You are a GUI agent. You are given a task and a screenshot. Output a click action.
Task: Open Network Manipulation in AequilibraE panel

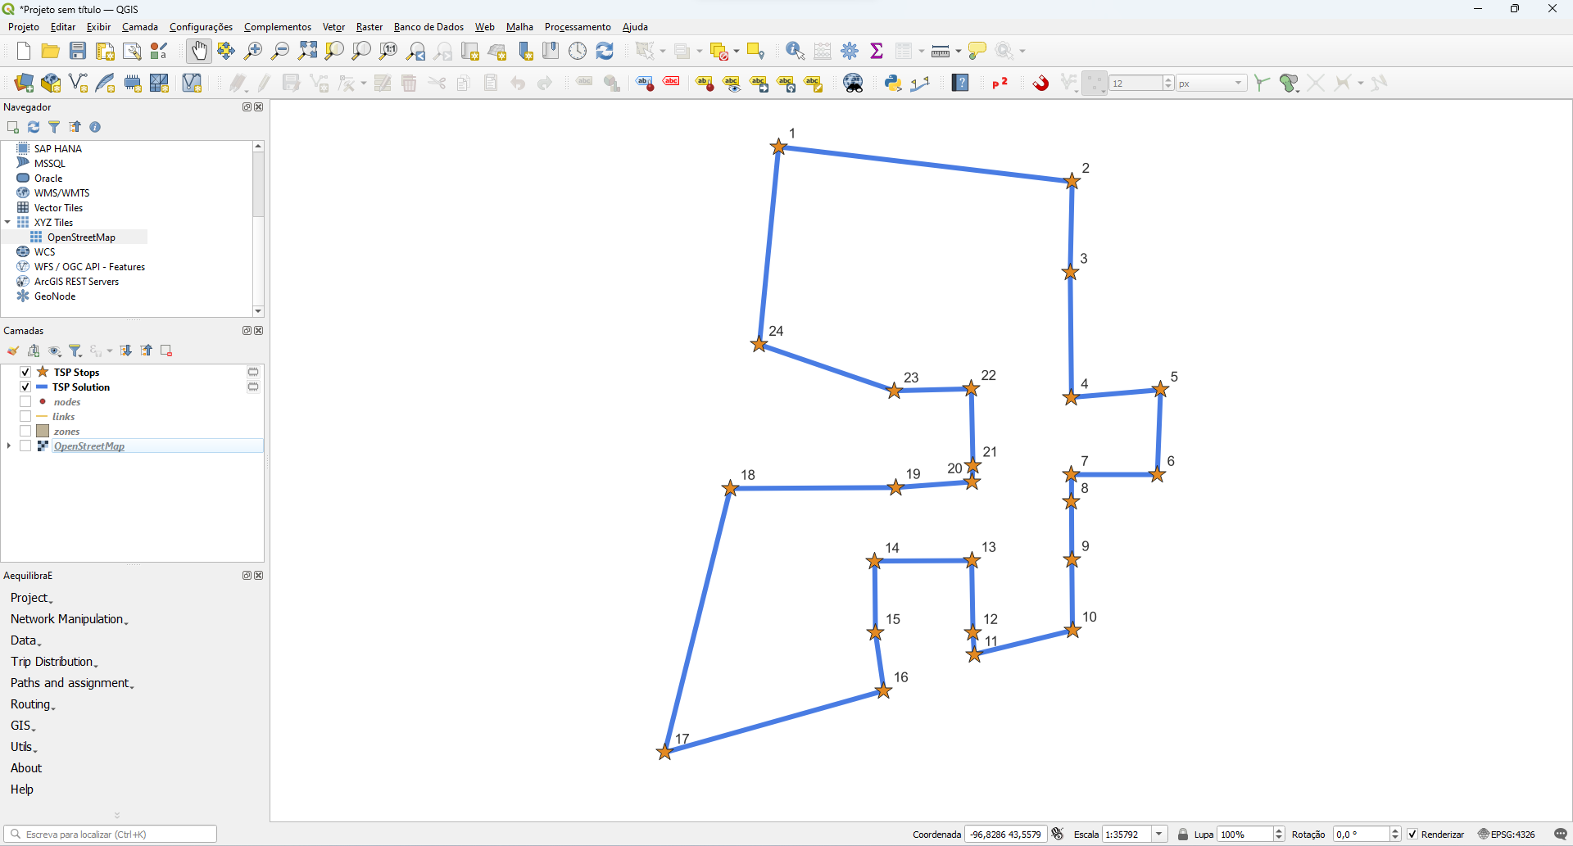68,618
